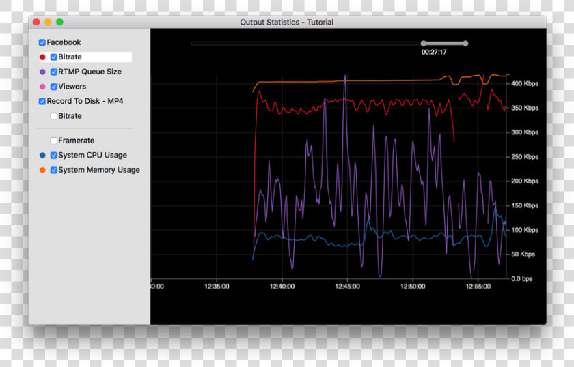Click the red Bitrate color dot
Viewport: 574px width, 367px height.
[42, 57]
